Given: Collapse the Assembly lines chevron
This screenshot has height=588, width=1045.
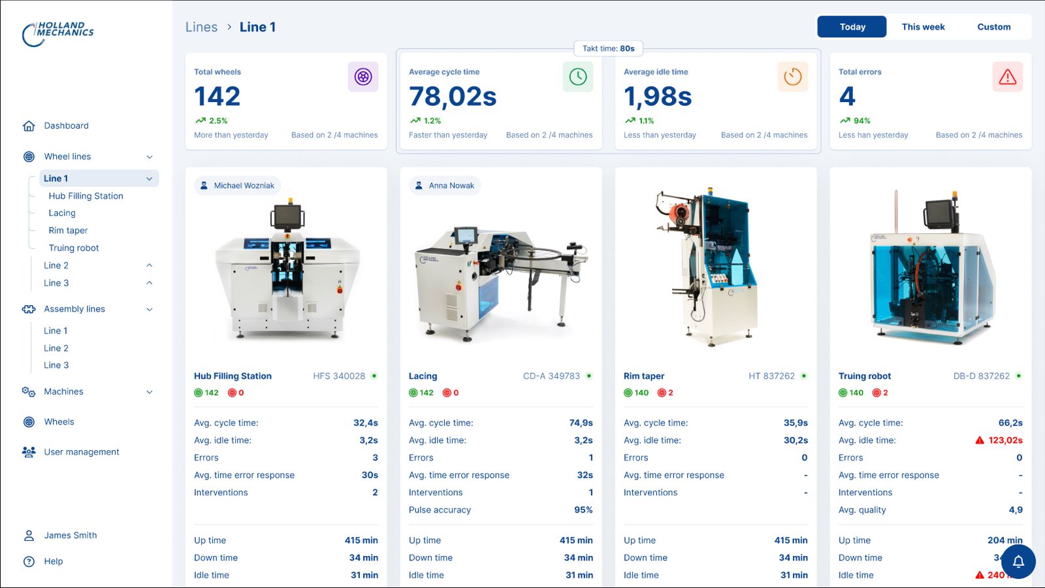Looking at the screenshot, I should [150, 310].
